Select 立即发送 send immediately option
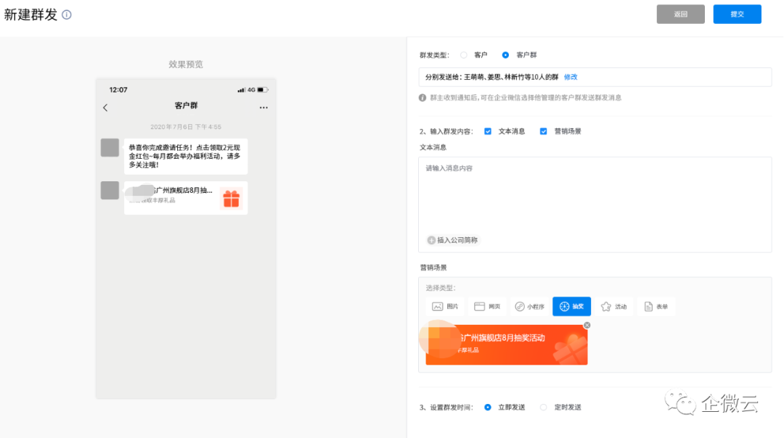The image size is (784, 438). 488,408
